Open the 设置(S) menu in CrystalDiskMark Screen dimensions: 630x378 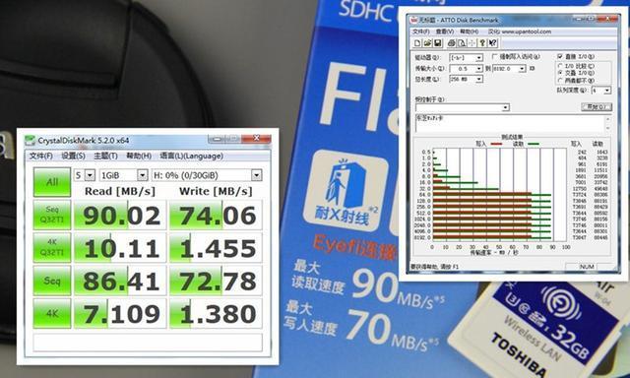pos(73,156)
